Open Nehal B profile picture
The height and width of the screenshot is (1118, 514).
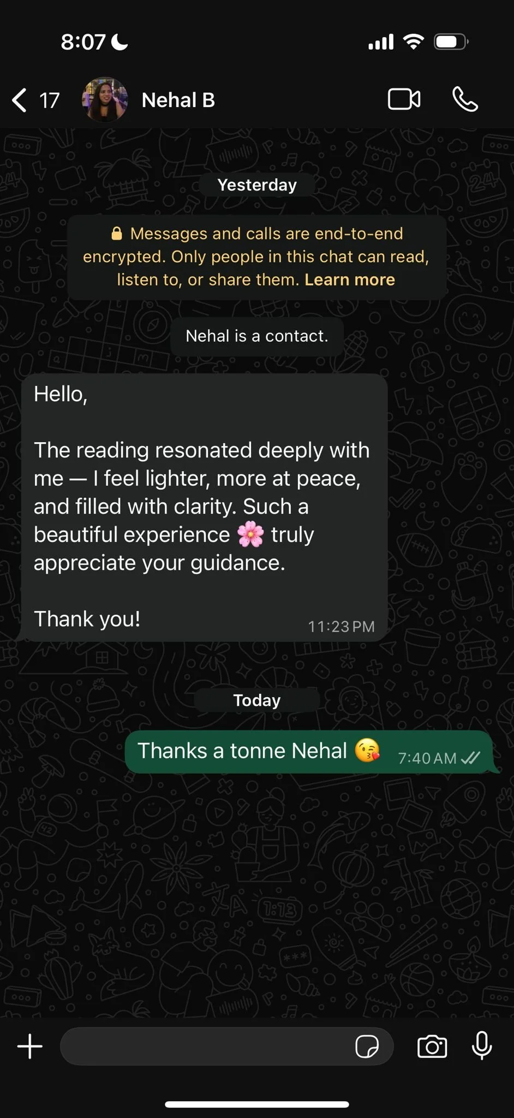[x=105, y=100]
